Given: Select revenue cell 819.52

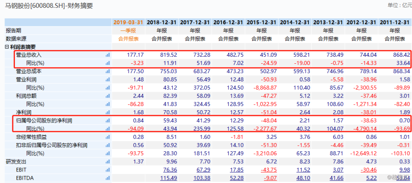Looking at the screenshot, I should coord(169,55).
